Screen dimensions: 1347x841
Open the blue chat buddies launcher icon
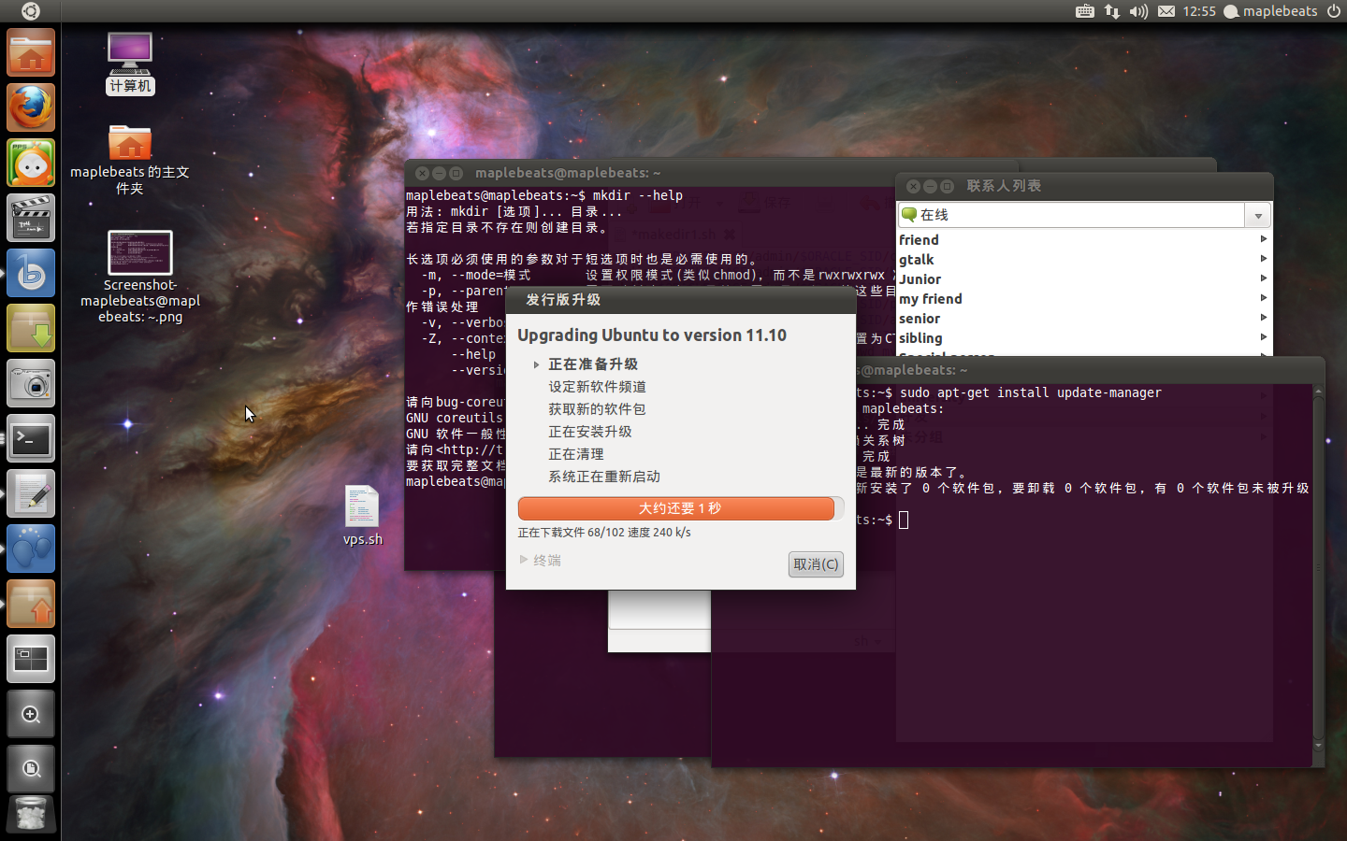[31, 549]
